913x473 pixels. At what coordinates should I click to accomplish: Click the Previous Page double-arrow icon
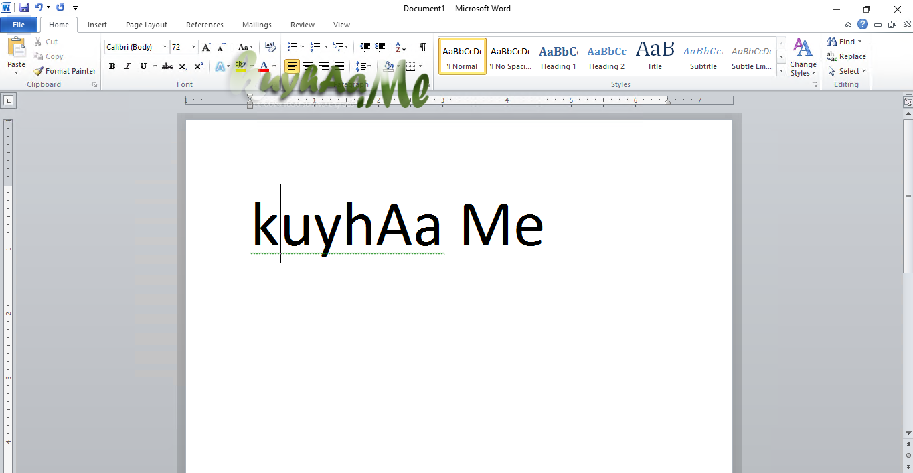click(x=908, y=444)
